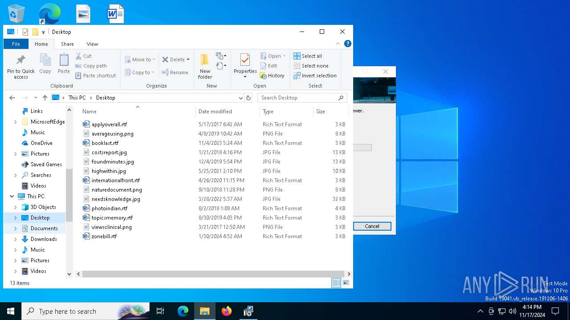The width and height of the screenshot is (570, 320).
Task: Click This PC in address breadcrumb
Action: (x=77, y=98)
